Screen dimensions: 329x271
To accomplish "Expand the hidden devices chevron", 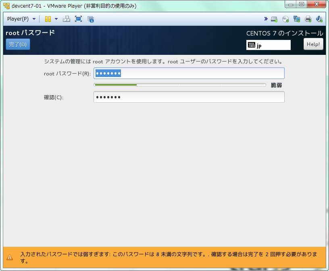I will [266, 19].
